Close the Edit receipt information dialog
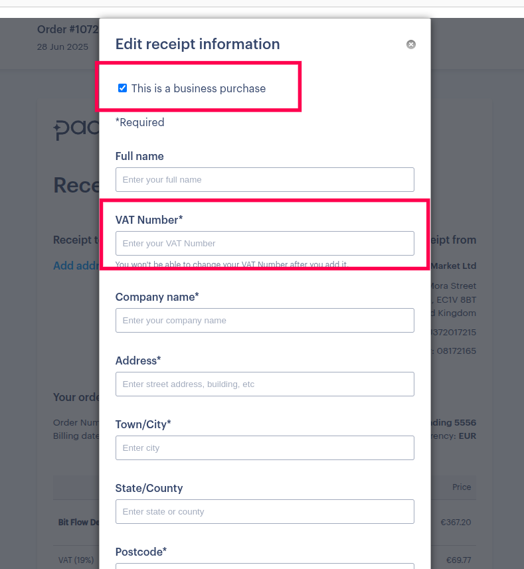 (411, 44)
